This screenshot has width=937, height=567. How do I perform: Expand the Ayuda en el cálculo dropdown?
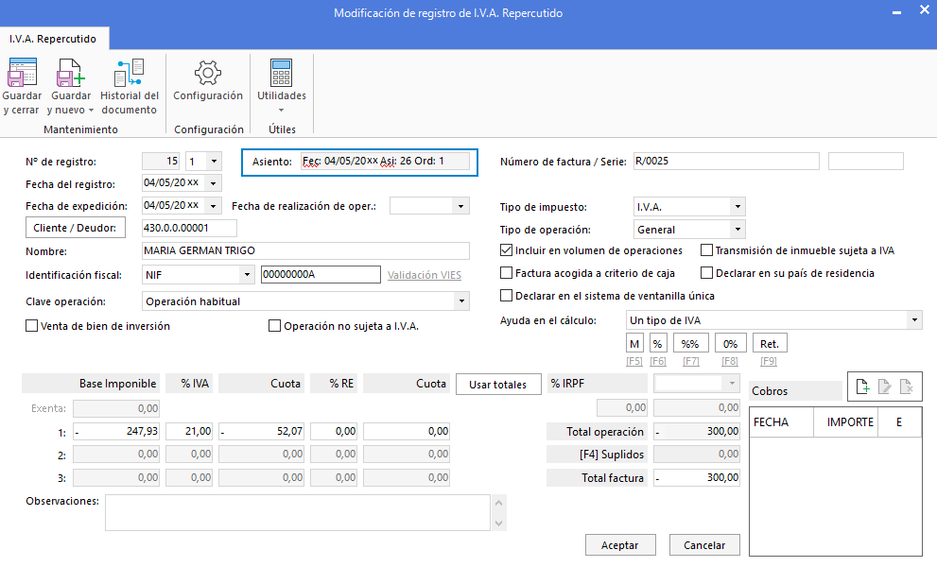(x=914, y=320)
